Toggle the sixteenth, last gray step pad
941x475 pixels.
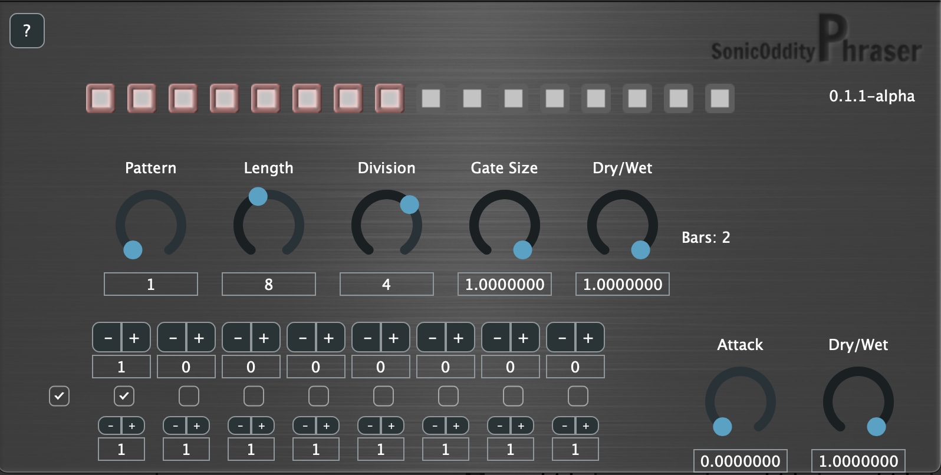pos(720,98)
